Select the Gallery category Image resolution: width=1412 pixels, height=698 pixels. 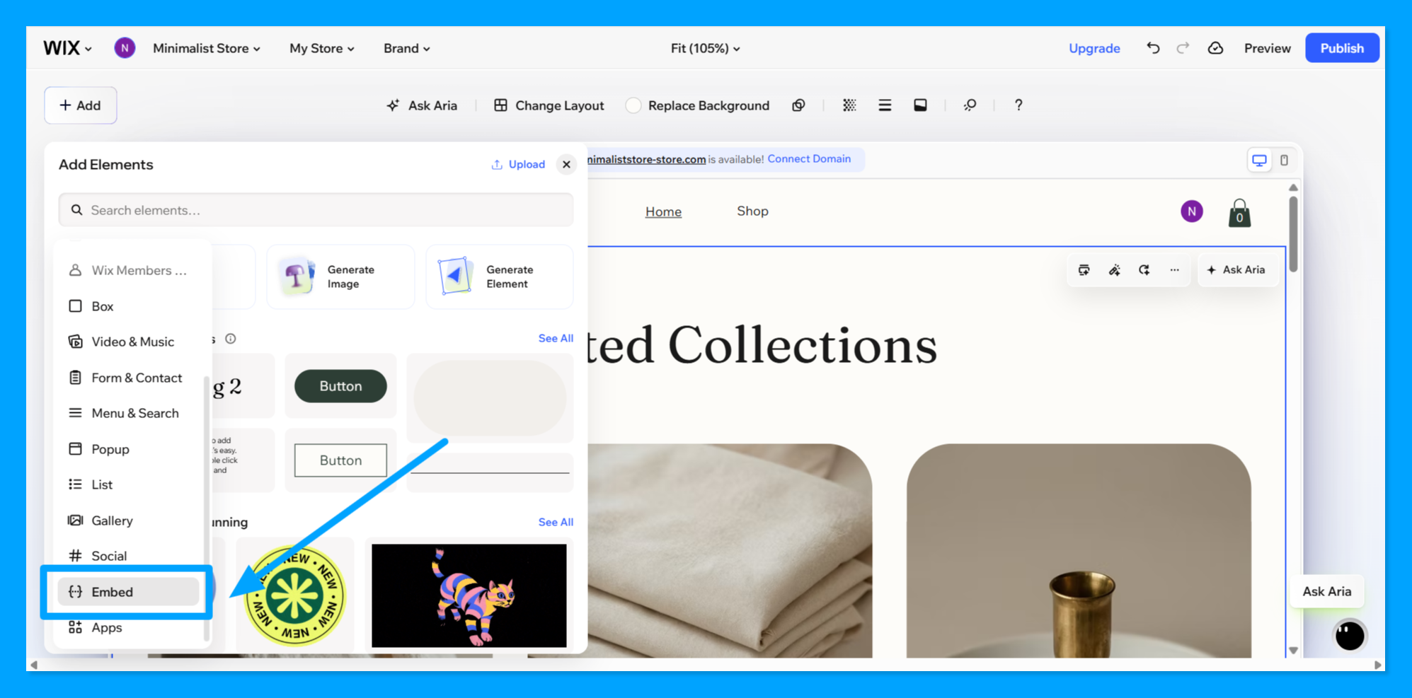[128, 520]
